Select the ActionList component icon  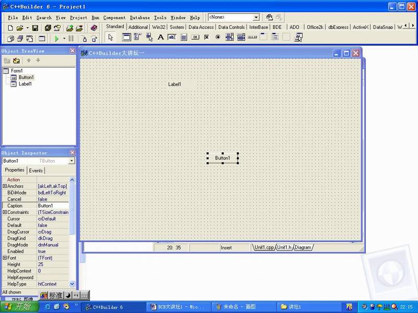(x=298, y=37)
